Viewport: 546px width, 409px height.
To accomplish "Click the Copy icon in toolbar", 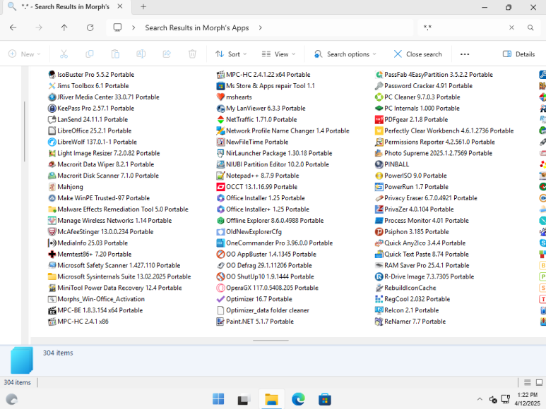I will point(90,54).
